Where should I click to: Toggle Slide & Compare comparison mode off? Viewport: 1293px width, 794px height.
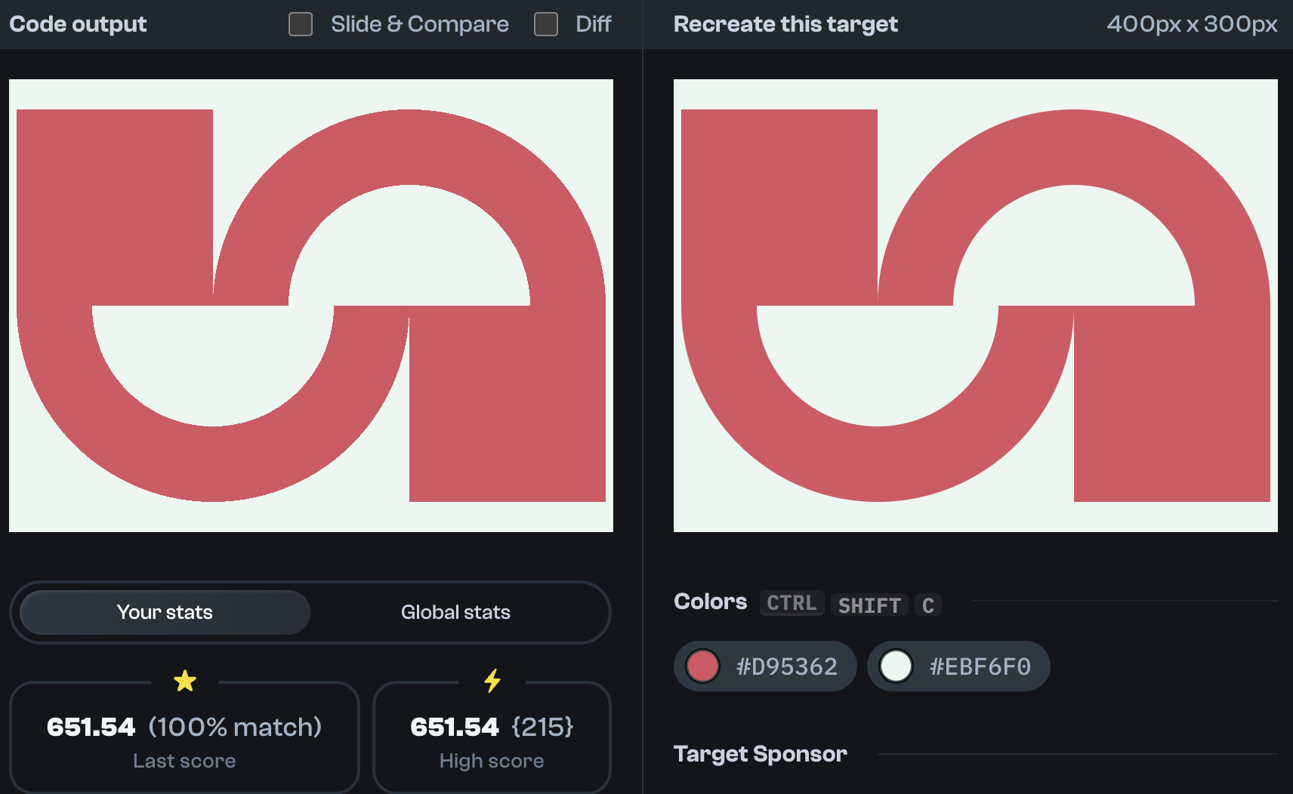click(x=300, y=24)
